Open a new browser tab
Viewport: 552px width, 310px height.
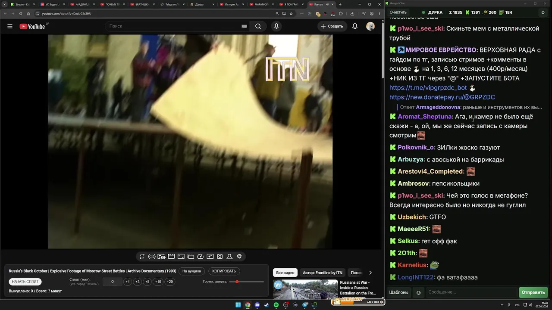tap(340, 4)
